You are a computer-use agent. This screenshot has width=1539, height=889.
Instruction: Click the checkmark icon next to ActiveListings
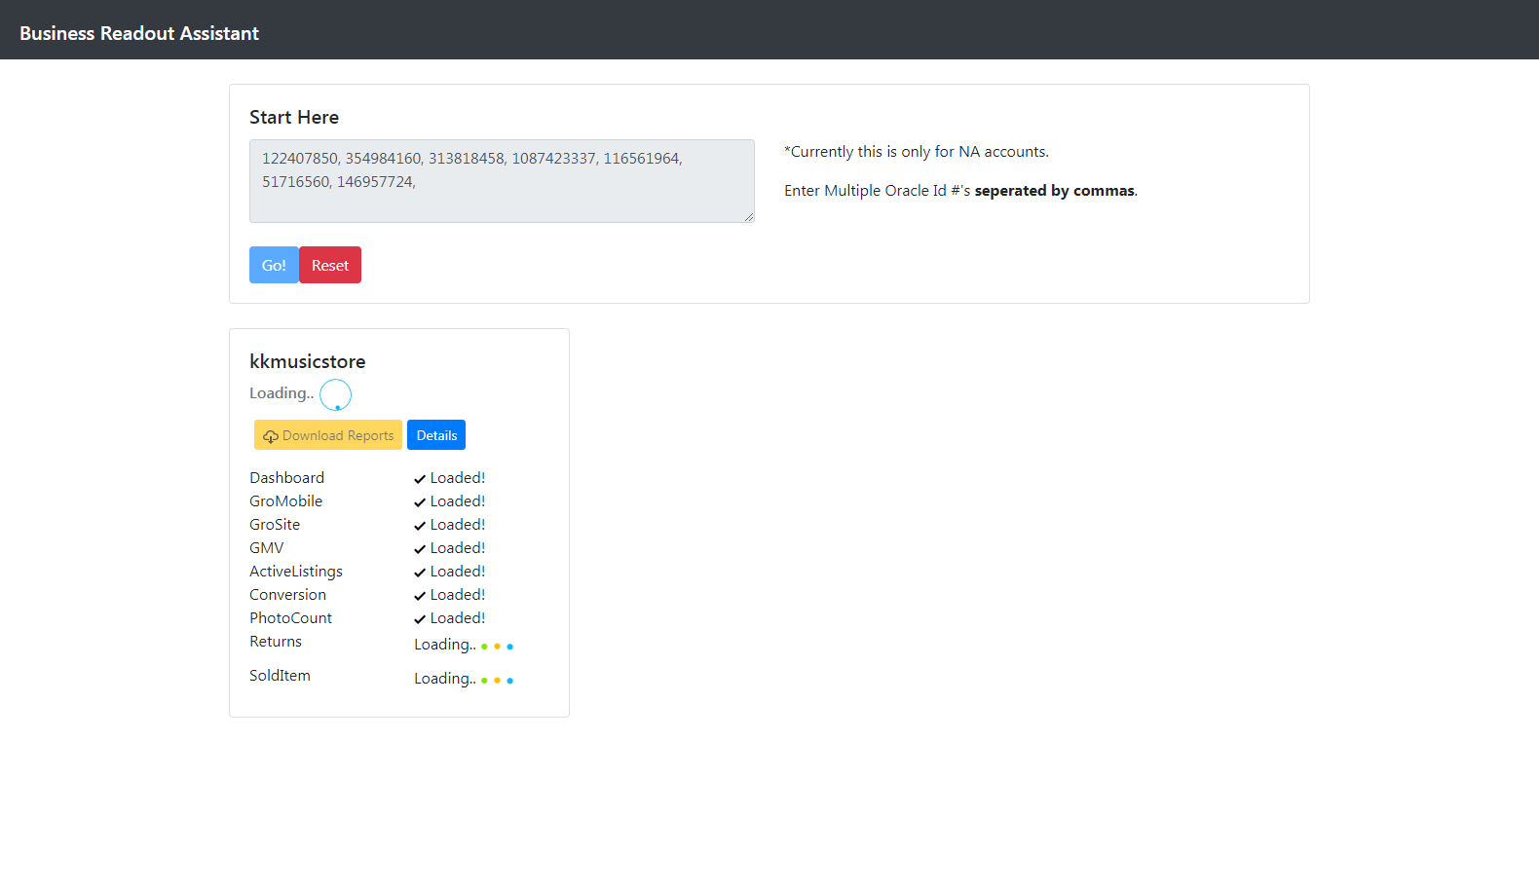pyautogui.click(x=420, y=573)
